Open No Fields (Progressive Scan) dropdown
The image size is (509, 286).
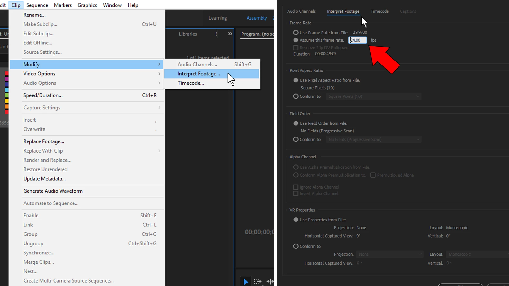coord(373,140)
